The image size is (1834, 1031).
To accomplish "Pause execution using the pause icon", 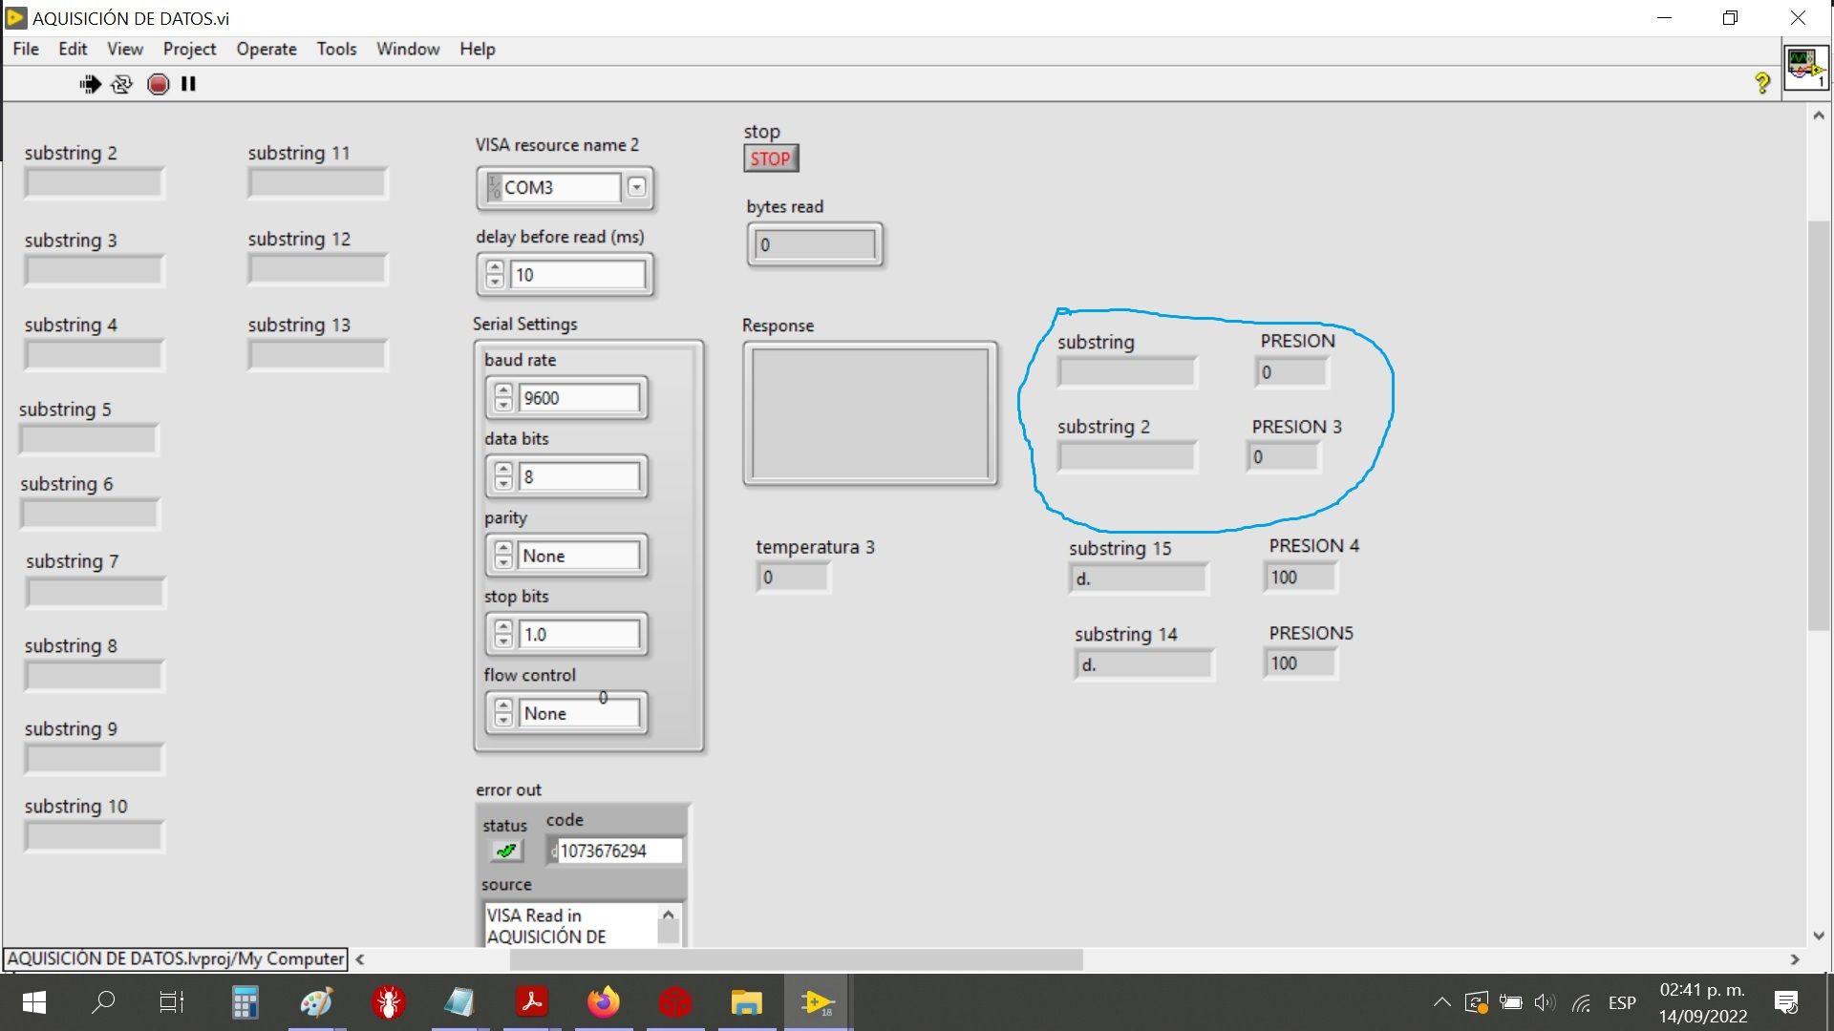I will tap(188, 84).
